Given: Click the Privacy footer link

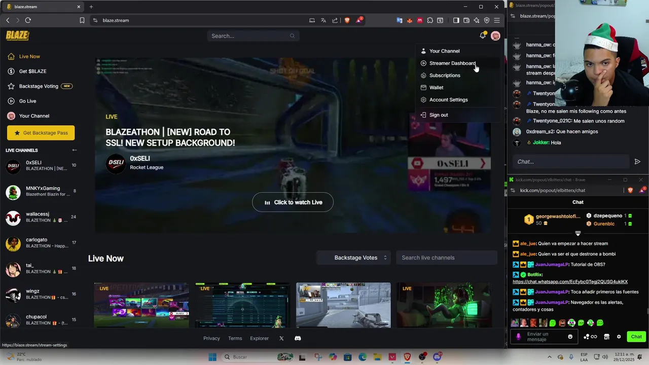Looking at the screenshot, I should [211, 338].
